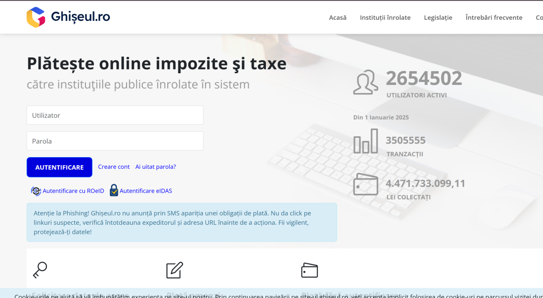Click the active users silhouette icon
The width and height of the screenshot is (543, 298).
coord(366,82)
